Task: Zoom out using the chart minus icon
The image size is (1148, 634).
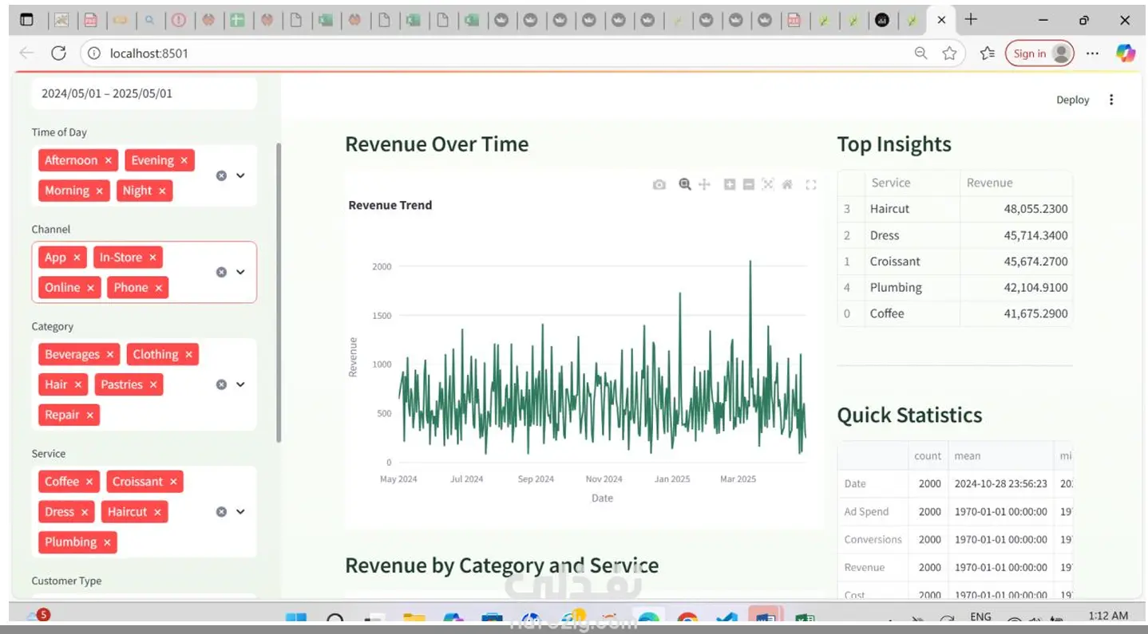Action: 749,184
